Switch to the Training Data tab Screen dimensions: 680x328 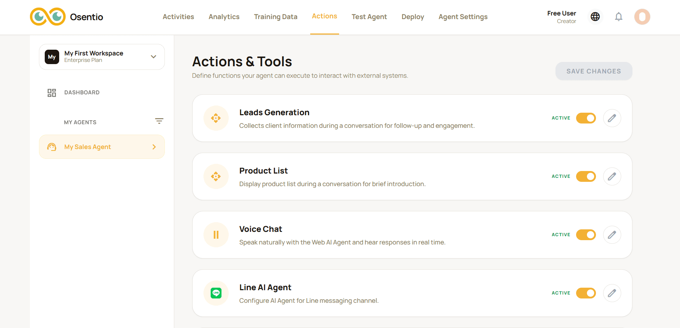point(276,17)
